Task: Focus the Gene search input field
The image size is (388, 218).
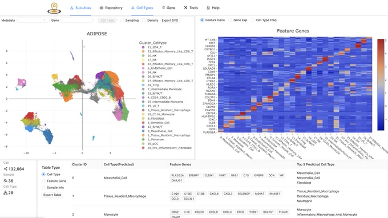Action: (x=77, y=21)
